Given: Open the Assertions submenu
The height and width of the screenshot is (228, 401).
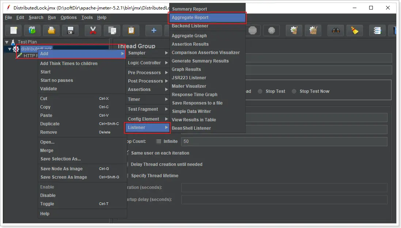Looking at the screenshot, I should pyautogui.click(x=147, y=90).
